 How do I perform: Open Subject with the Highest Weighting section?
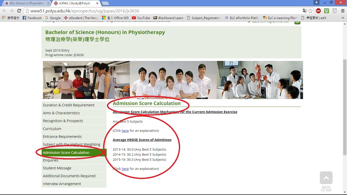point(74,144)
